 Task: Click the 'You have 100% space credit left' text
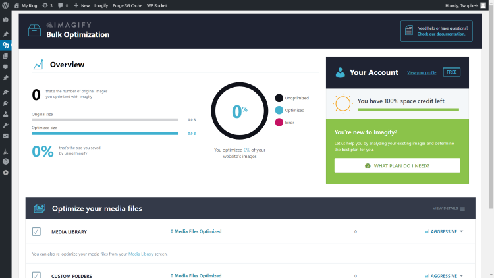tap(400, 101)
